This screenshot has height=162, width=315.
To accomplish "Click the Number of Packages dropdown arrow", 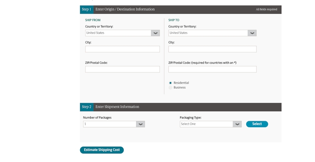I will coord(140,124).
